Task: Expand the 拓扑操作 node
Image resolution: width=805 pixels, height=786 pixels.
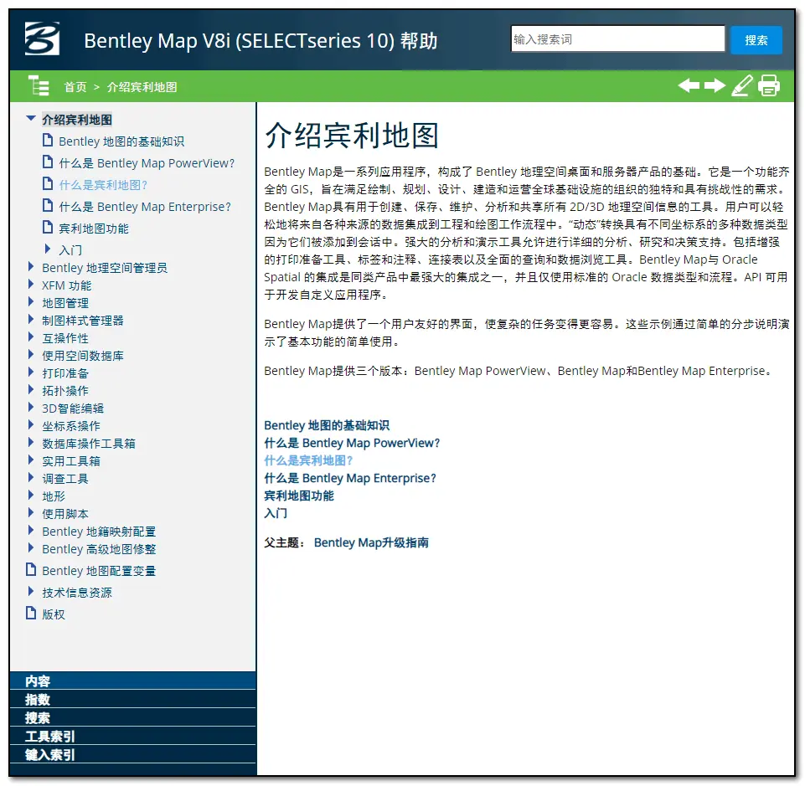Action: tap(31, 390)
